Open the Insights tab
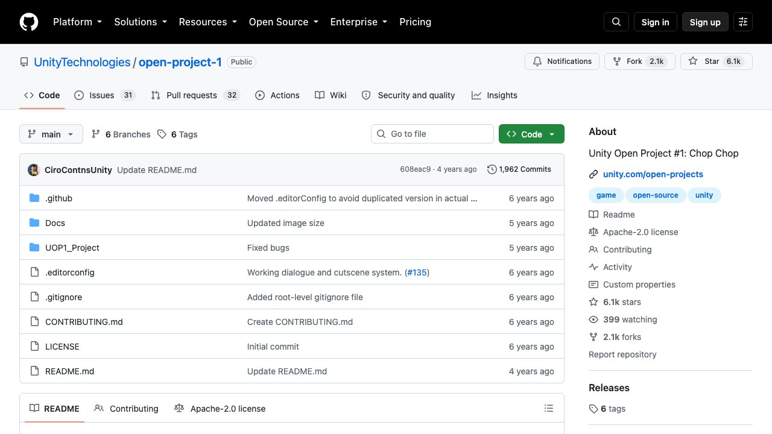 pyautogui.click(x=495, y=95)
